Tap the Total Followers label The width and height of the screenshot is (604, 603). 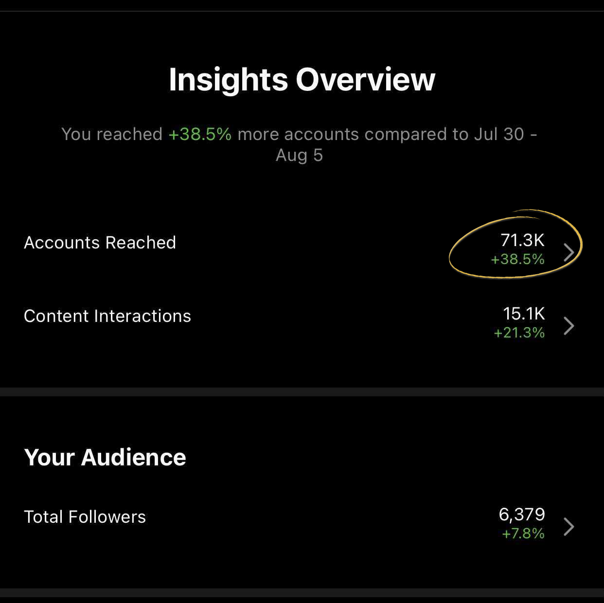pyautogui.click(x=85, y=517)
